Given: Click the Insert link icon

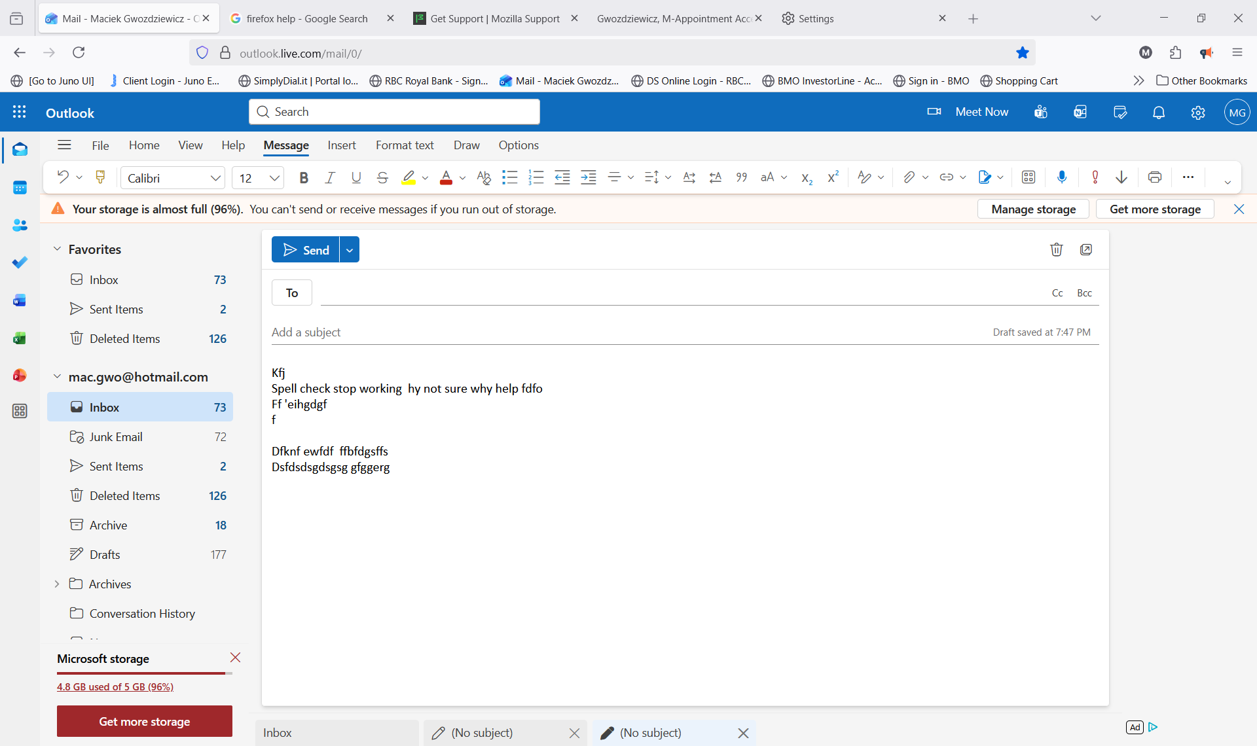Looking at the screenshot, I should (x=946, y=177).
